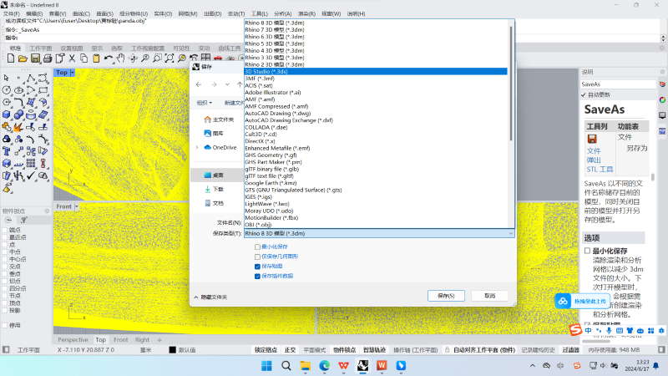Uncheck 保存插件数据 in the save dialog
Screen dimensions: 668x376
[257, 277]
